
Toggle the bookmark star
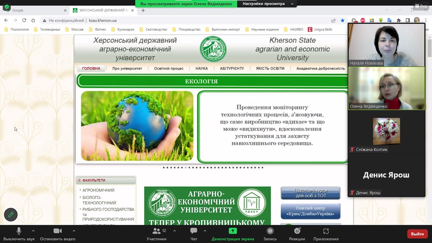[342, 20]
